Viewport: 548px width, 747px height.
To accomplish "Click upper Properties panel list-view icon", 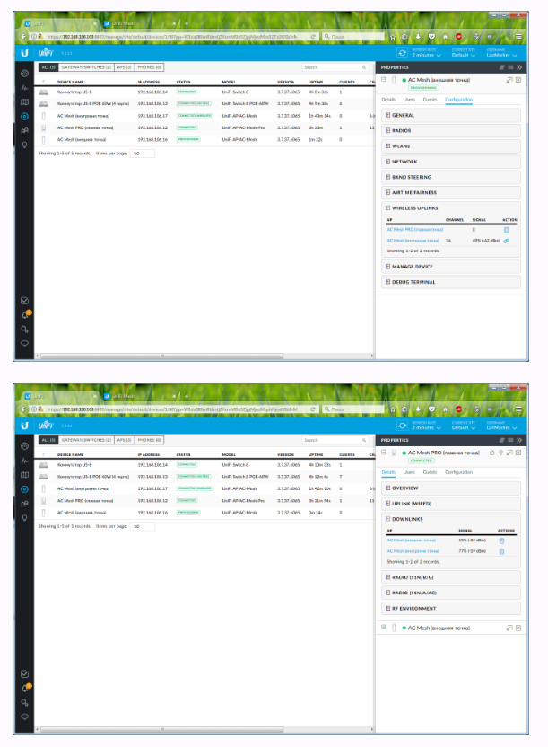I will [510, 67].
